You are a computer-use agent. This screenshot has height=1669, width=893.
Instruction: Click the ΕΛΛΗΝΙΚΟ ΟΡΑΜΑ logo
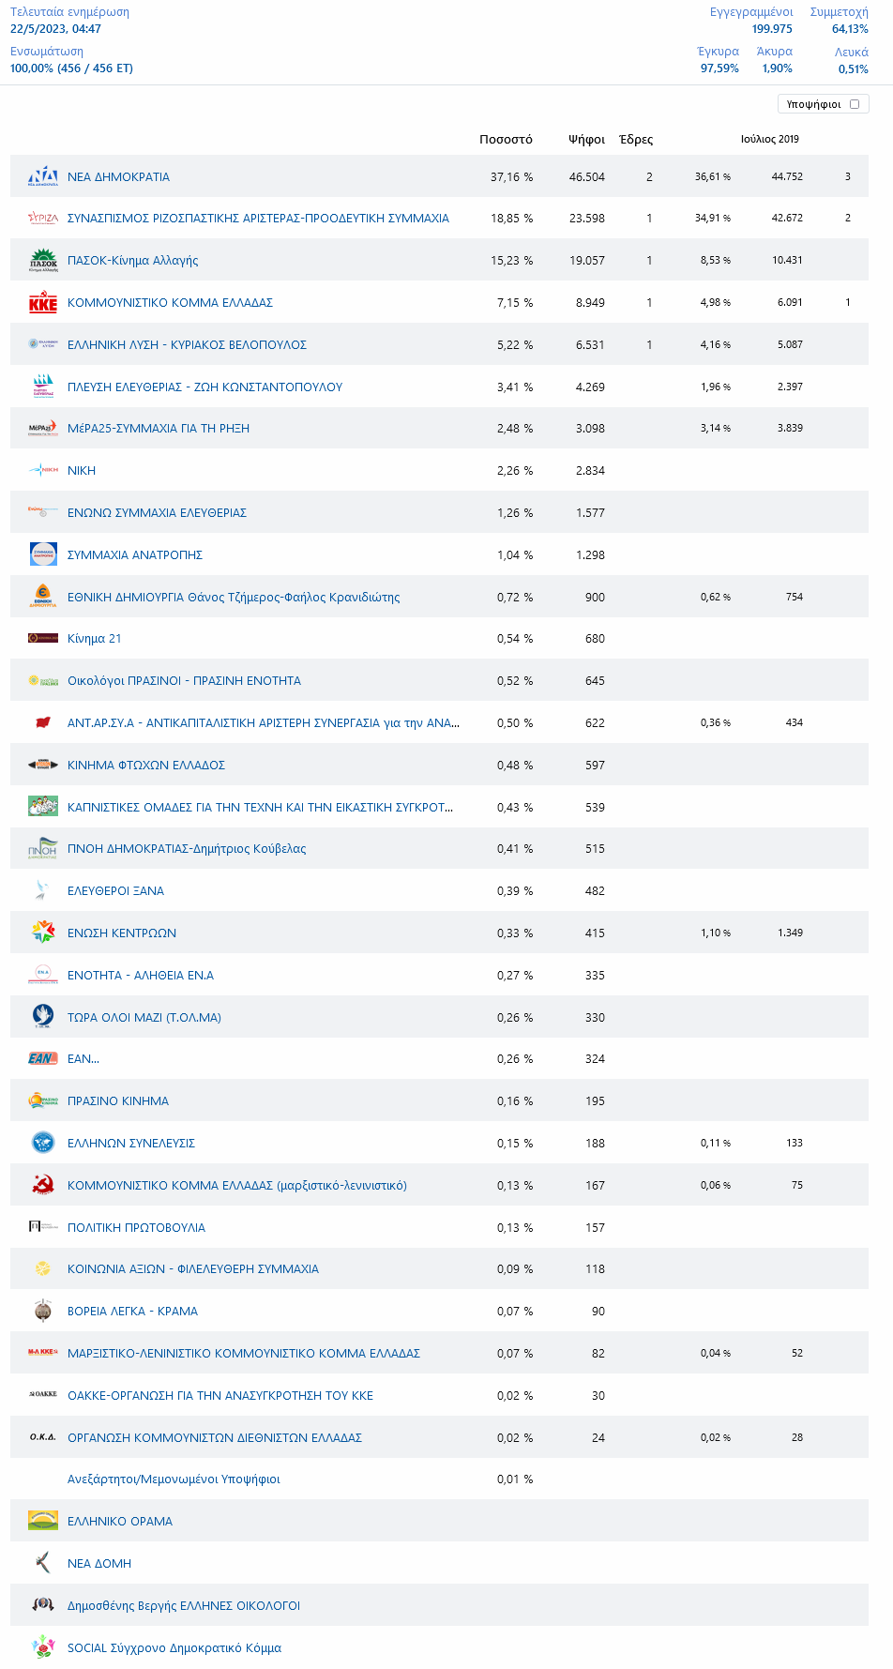[x=43, y=1521]
